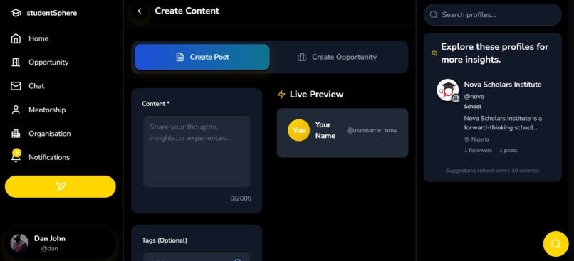The width and height of the screenshot is (574, 261).
Task: Click the people icon beside Explore heading
Action: (x=434, y=53)
